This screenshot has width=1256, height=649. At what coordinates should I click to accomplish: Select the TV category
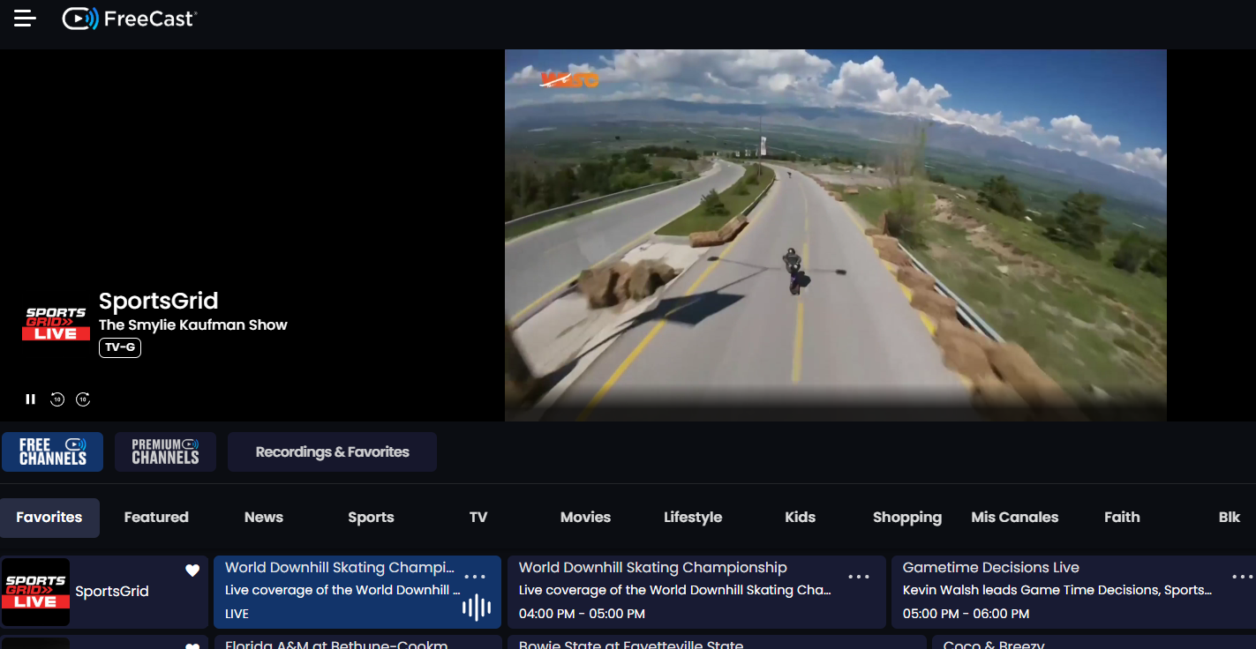tap(478, 518)
